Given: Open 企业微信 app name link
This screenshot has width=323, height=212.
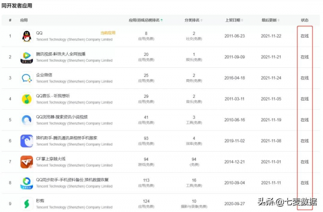Looking at the screenshot, I should [x=44, y=75].
